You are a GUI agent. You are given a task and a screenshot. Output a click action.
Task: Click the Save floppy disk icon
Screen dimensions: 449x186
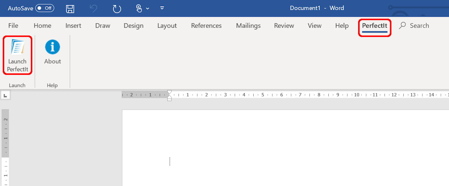click(x=70, y=8)
